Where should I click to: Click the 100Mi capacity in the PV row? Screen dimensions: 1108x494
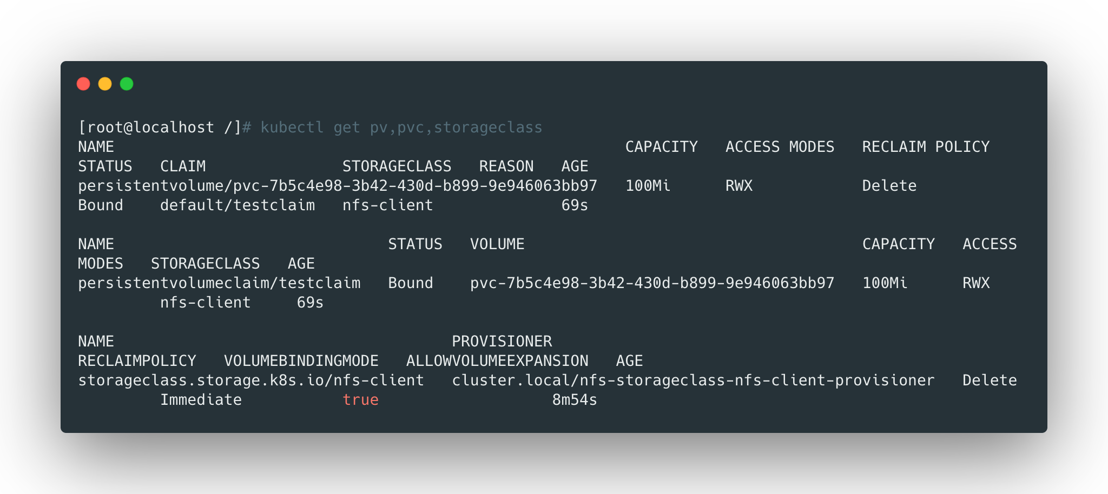648,186
